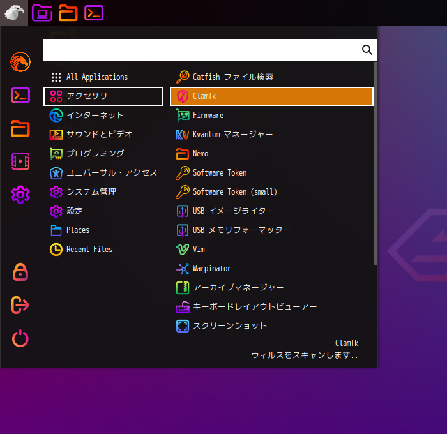This screenshot has height=434, width=447.
Task: Open the media player favorite in sidebar
Action: tap(20, 161)
